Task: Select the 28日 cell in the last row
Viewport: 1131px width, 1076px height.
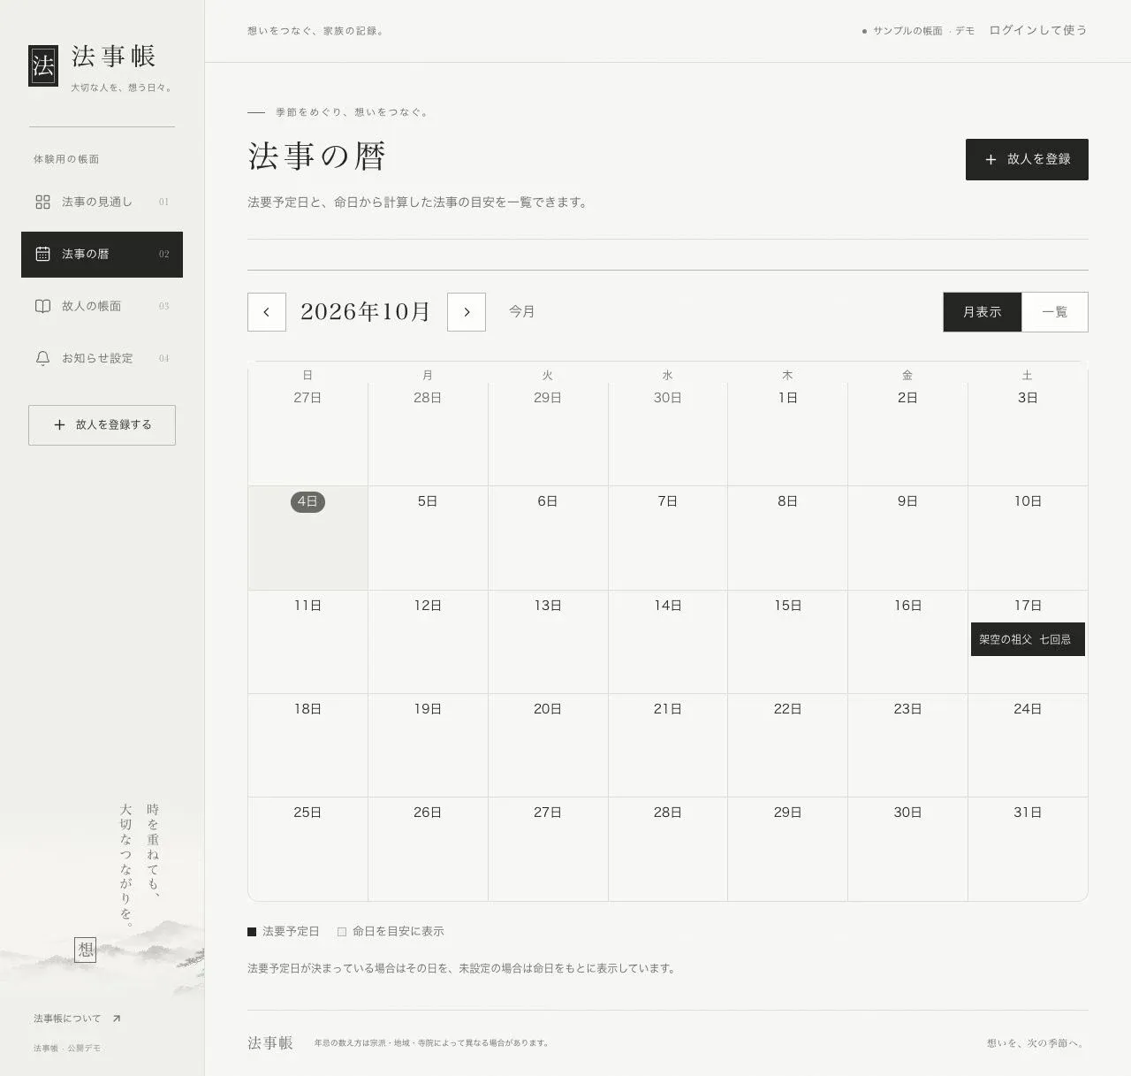Action: click(667, 850)
